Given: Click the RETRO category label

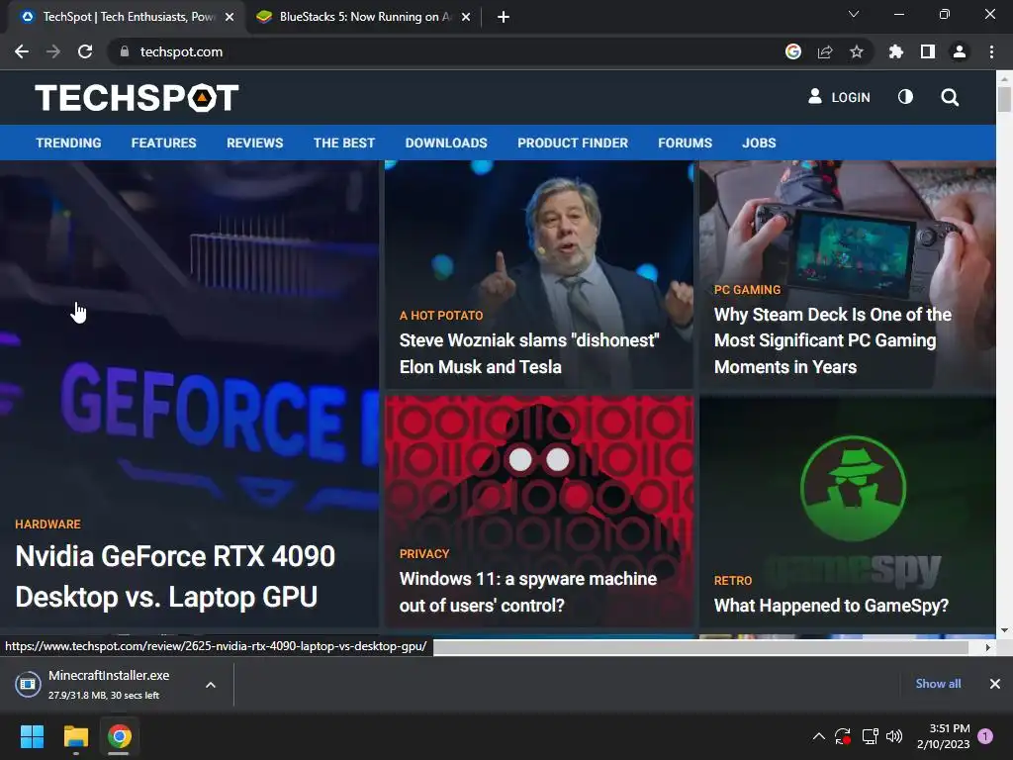Looking at the screenshot, I should (x=733, y=580).
